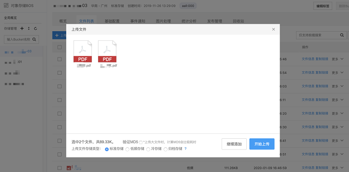Expand 更多 dropdown in last file row

[338, 168]
